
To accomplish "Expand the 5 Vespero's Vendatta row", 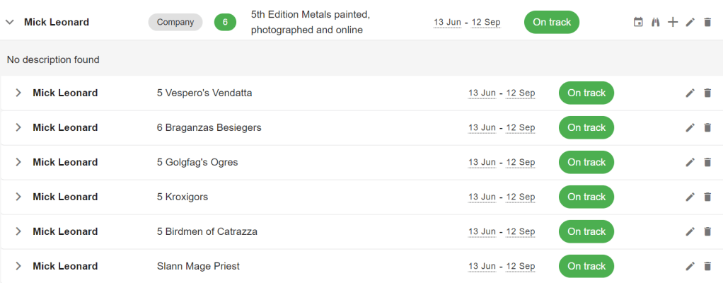I will point(18,93).
